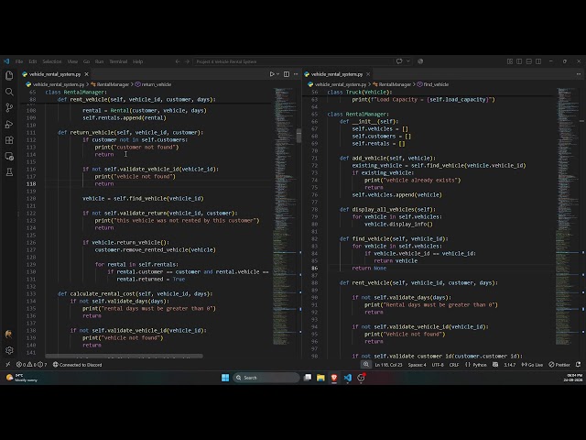Click 3.14.7 Python interpreter version
Image resolution: width=586 pixels, height=440 pixels.
pyautogui.click(x=509, y=365)
